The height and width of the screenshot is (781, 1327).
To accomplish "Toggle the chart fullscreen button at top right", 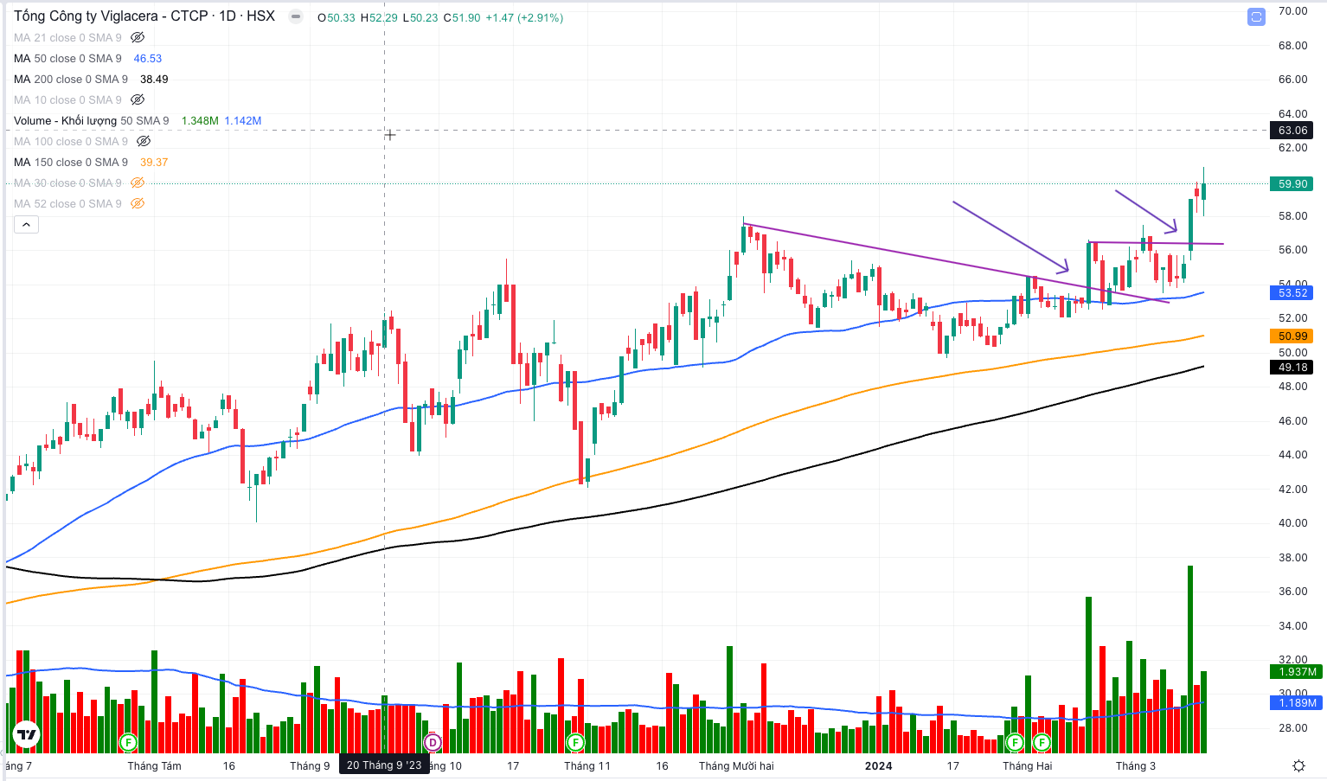I will (x=1256, y=16).
